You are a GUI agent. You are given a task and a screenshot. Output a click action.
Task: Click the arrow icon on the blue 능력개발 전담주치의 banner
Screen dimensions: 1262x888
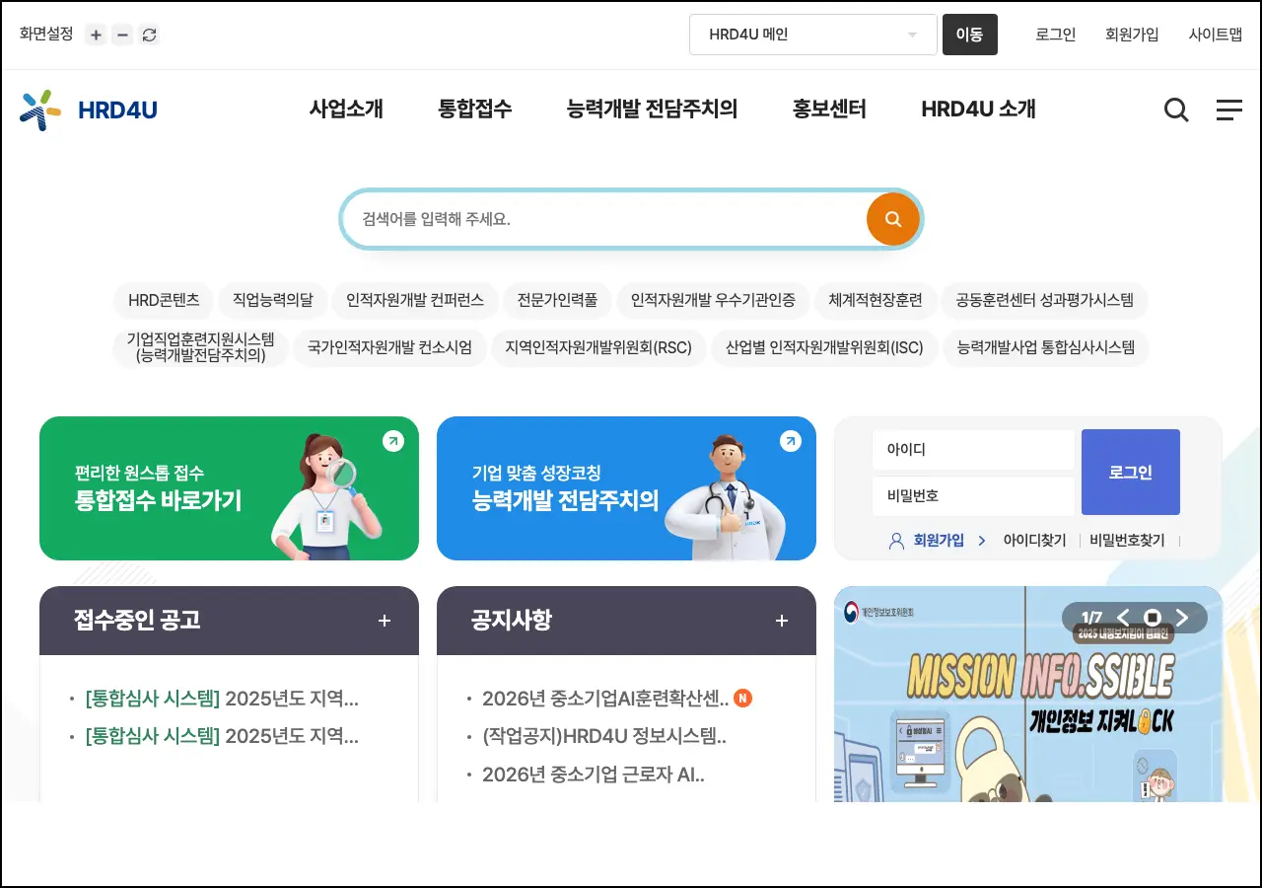tap(791, 441)
